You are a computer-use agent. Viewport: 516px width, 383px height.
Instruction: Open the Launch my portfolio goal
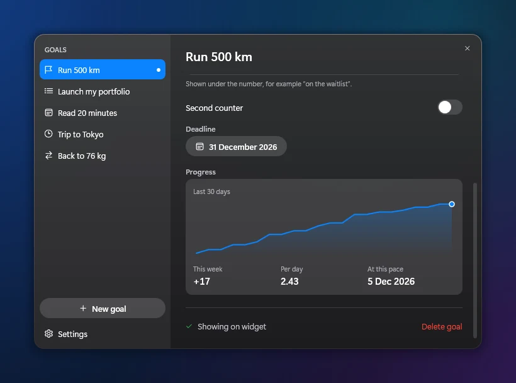[103, 91]
